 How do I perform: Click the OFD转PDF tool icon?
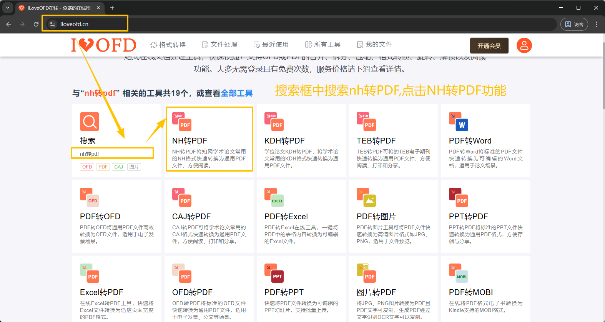[182, 273]
